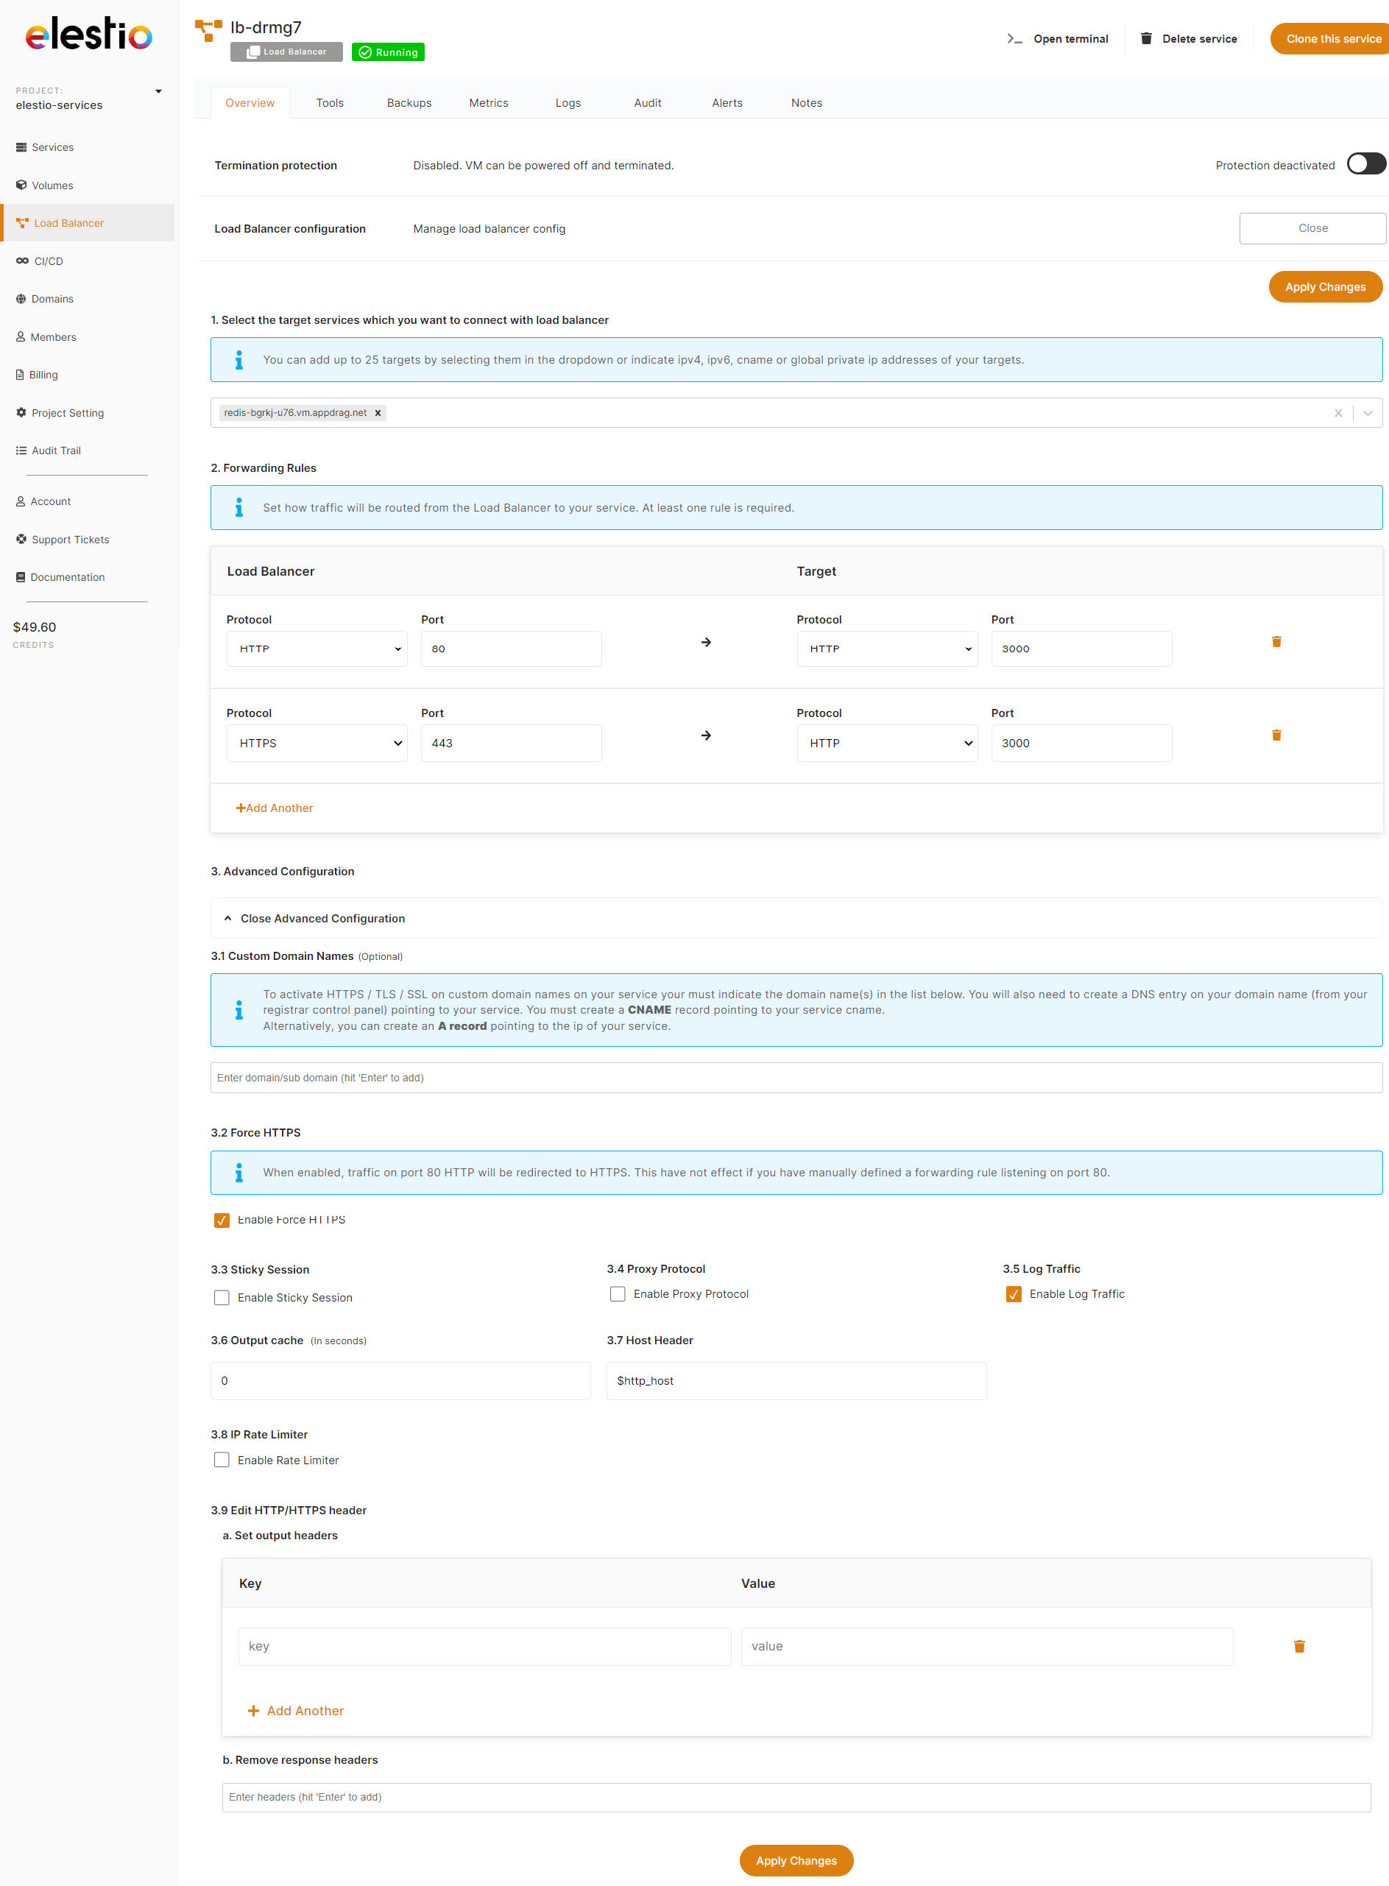Open Domains from the sidebar
The image size is (1389, 1886).
coord(52,298)
